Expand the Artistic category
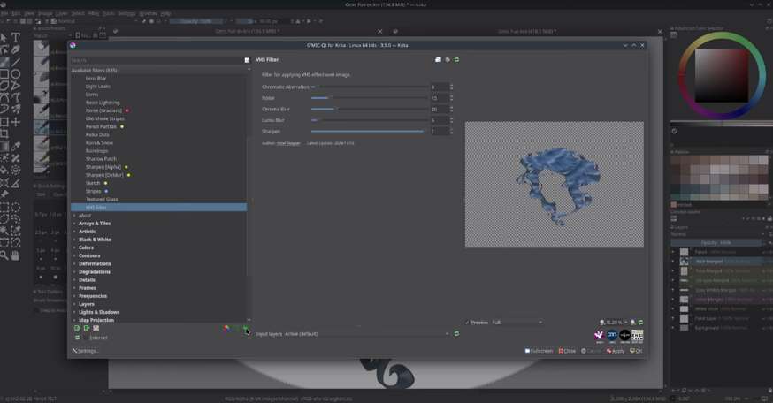 tap(75, 232)
